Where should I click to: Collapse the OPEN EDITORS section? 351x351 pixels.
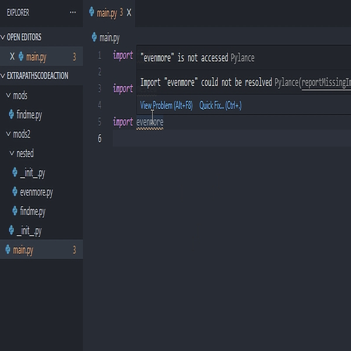point(3,37)
